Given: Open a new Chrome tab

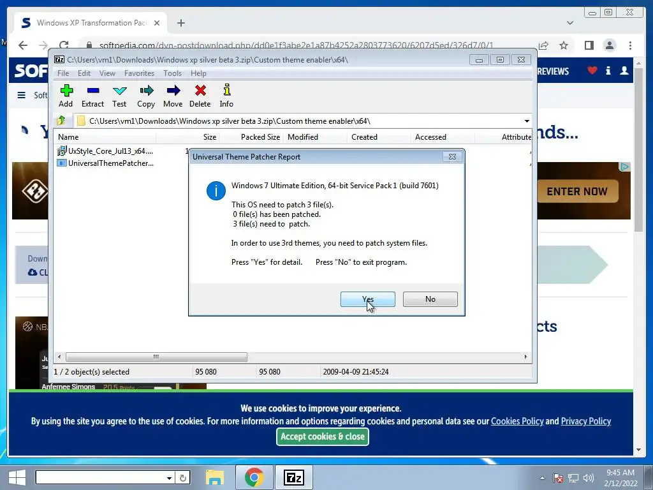Looking at the screenshot, I should click(180, 23).
